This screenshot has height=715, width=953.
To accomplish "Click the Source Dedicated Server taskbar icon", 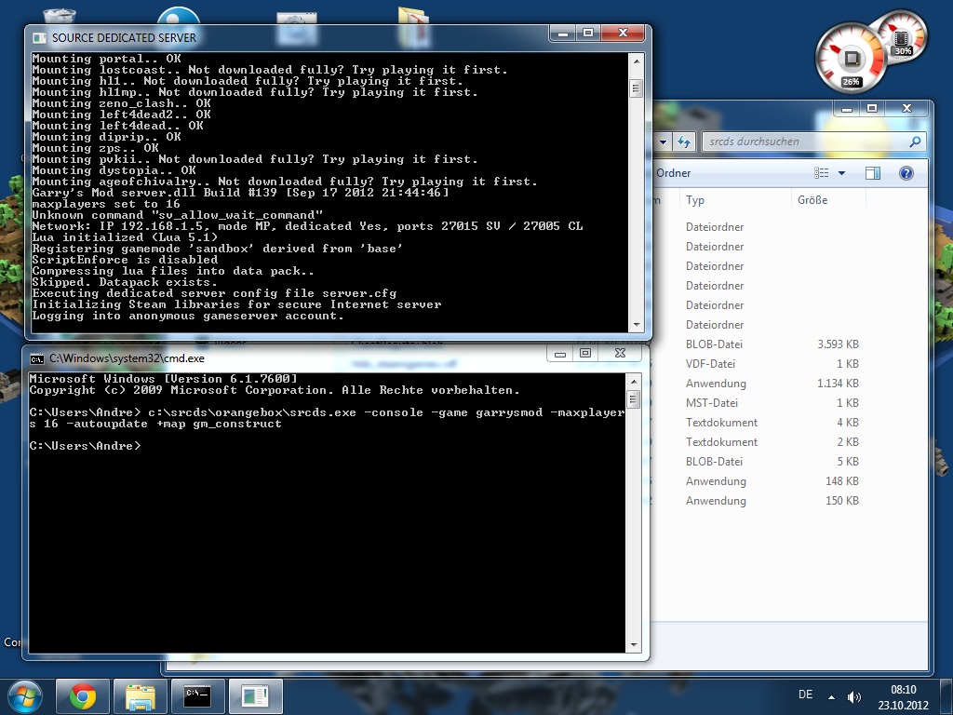I will [x=254, y=695].
